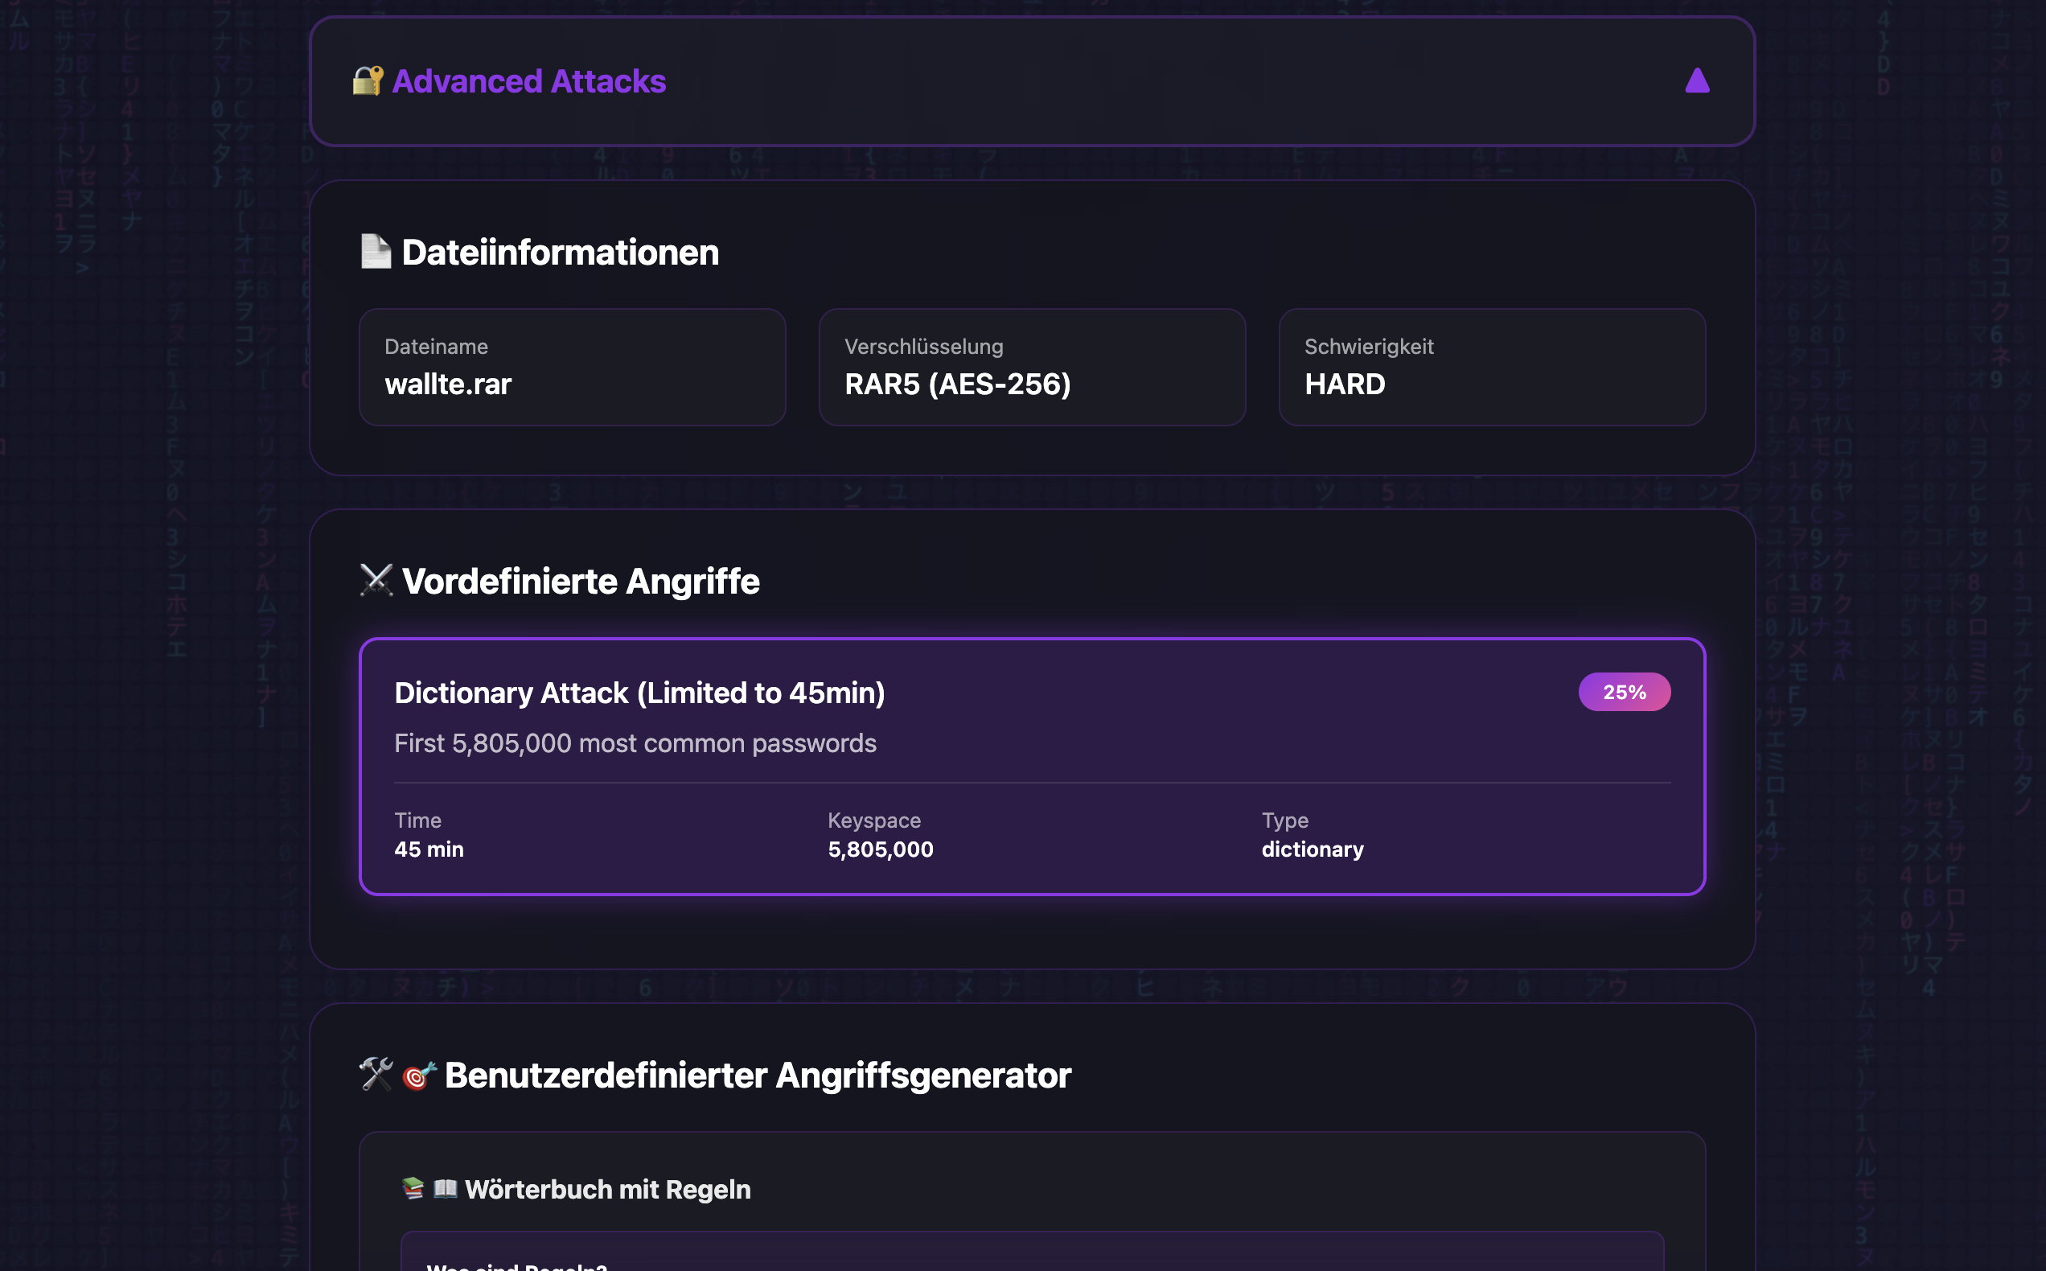Click the Verschlüsselung RAR5 (AES-256) box
Viewport: 2046px width, 1271px height.
(1032, 368)
